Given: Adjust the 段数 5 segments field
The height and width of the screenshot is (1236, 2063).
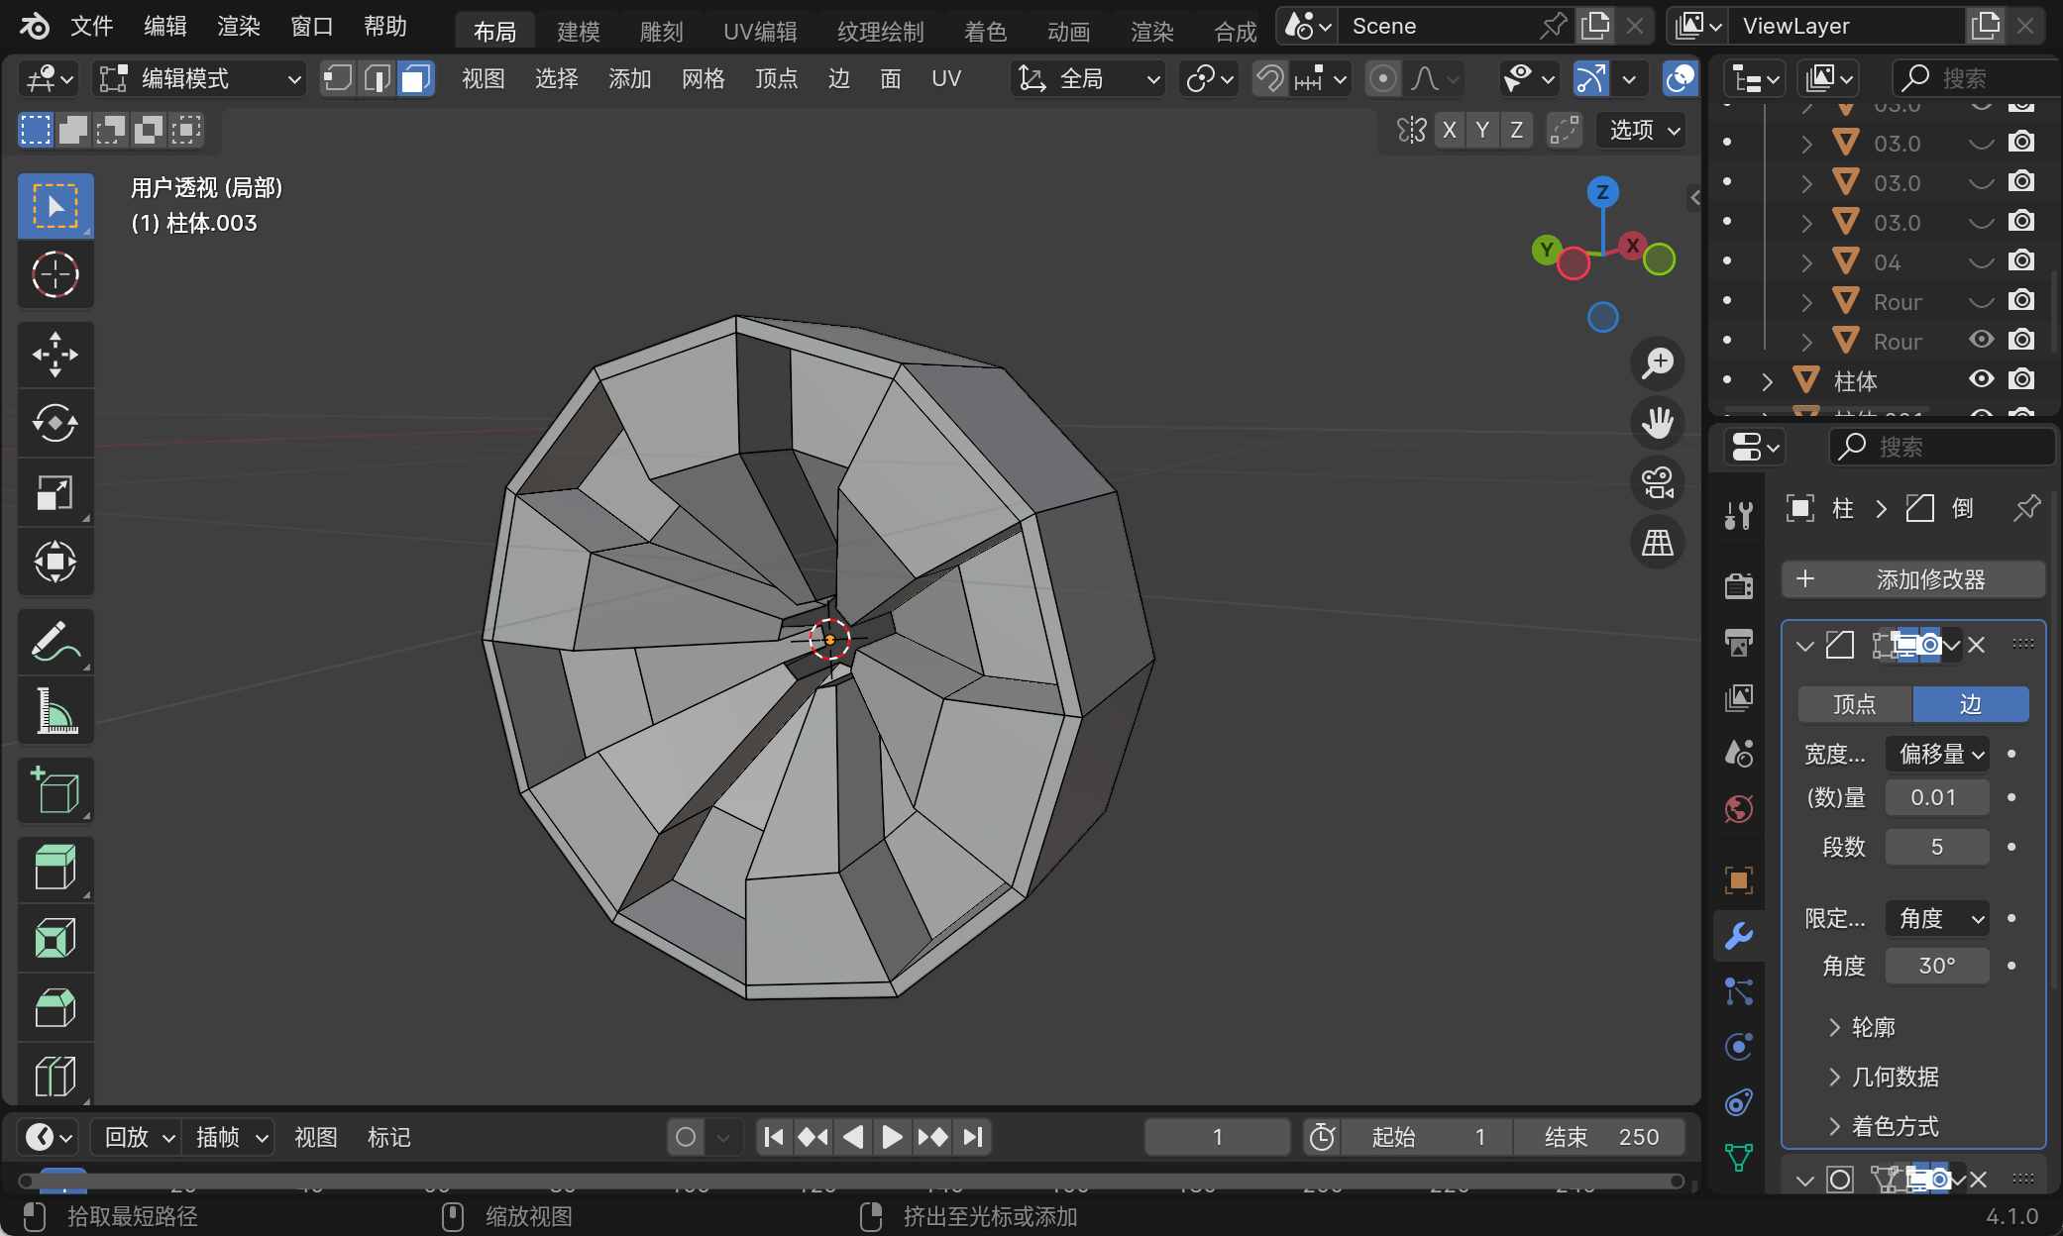Looking at the screenshot, I should click(1937, 847).
